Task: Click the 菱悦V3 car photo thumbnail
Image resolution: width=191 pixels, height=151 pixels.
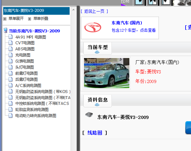Action: [107, 73]
